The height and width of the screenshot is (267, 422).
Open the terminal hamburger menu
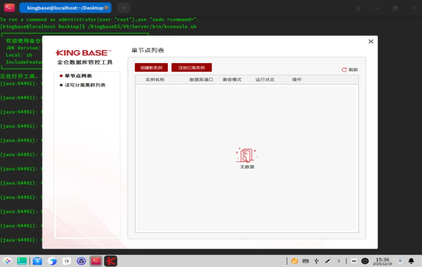pos(358,8)
